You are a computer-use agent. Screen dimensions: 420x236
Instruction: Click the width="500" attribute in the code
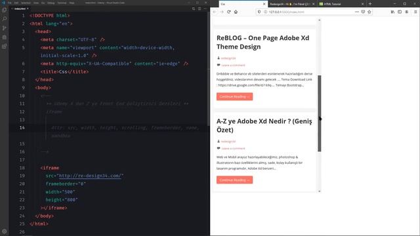coord(60,192)
